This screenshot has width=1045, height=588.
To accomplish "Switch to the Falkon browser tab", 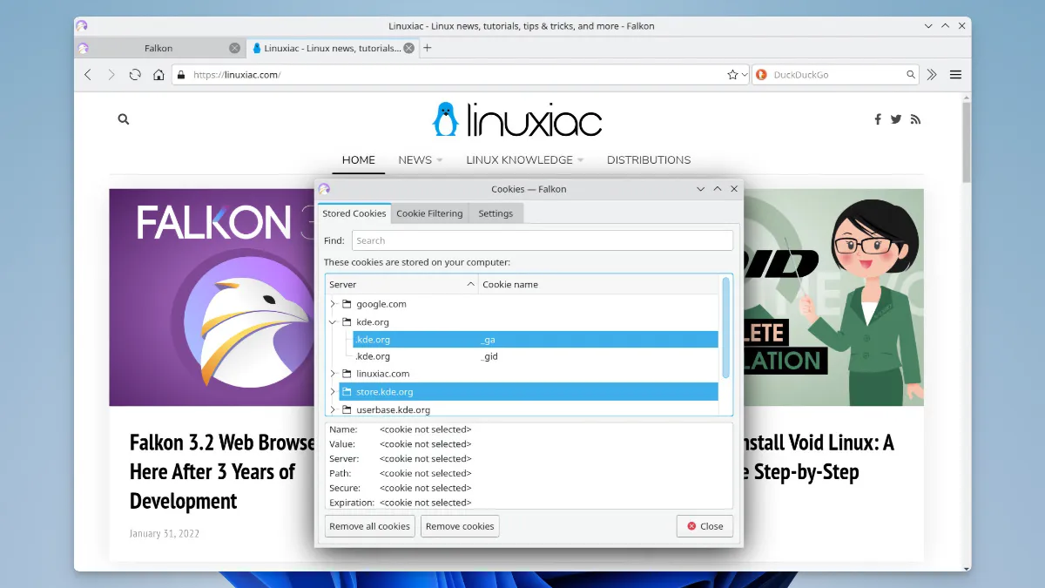I will [x=158, y=48].
